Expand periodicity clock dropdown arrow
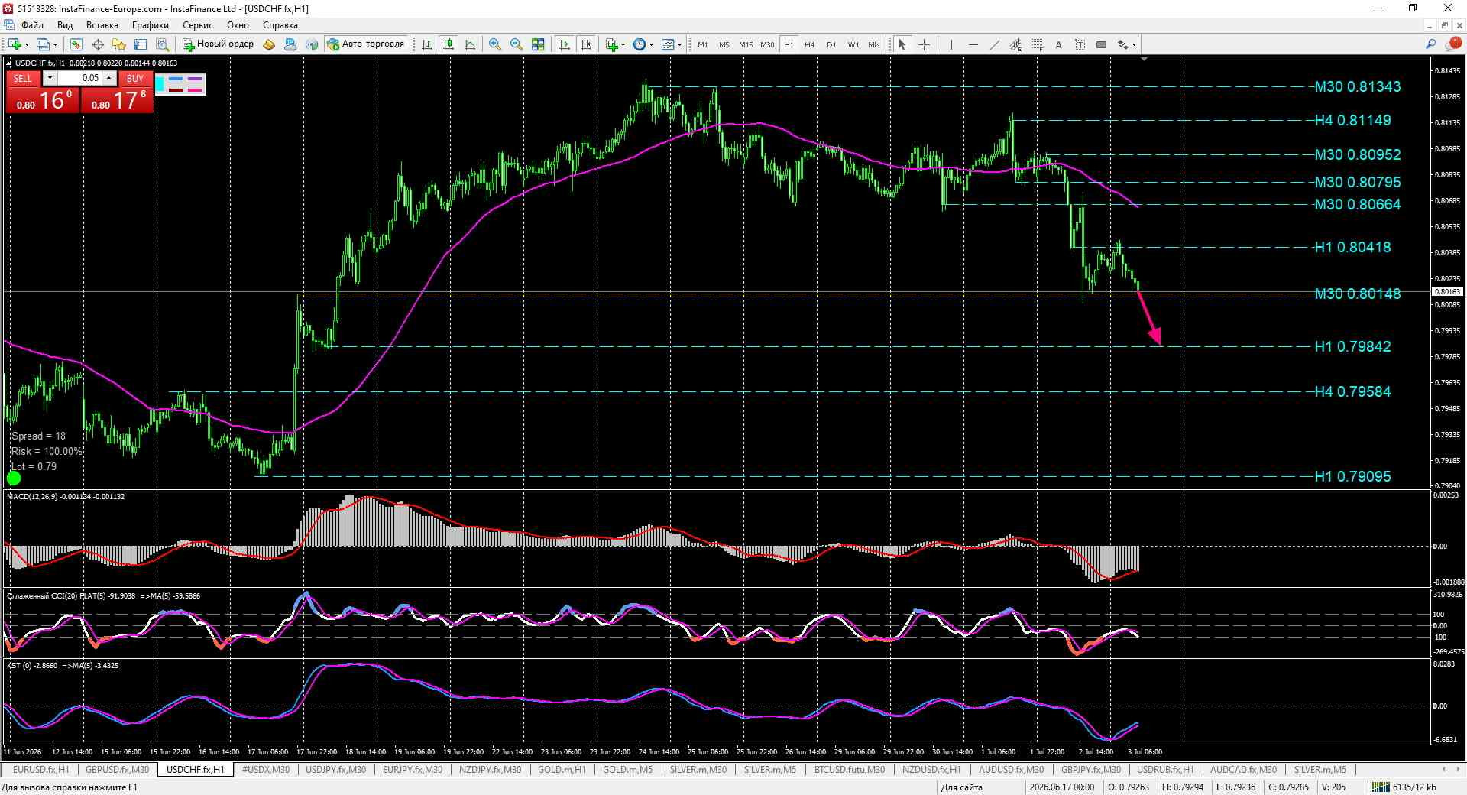The image size is (1467, 795). [x=651, y=44]
